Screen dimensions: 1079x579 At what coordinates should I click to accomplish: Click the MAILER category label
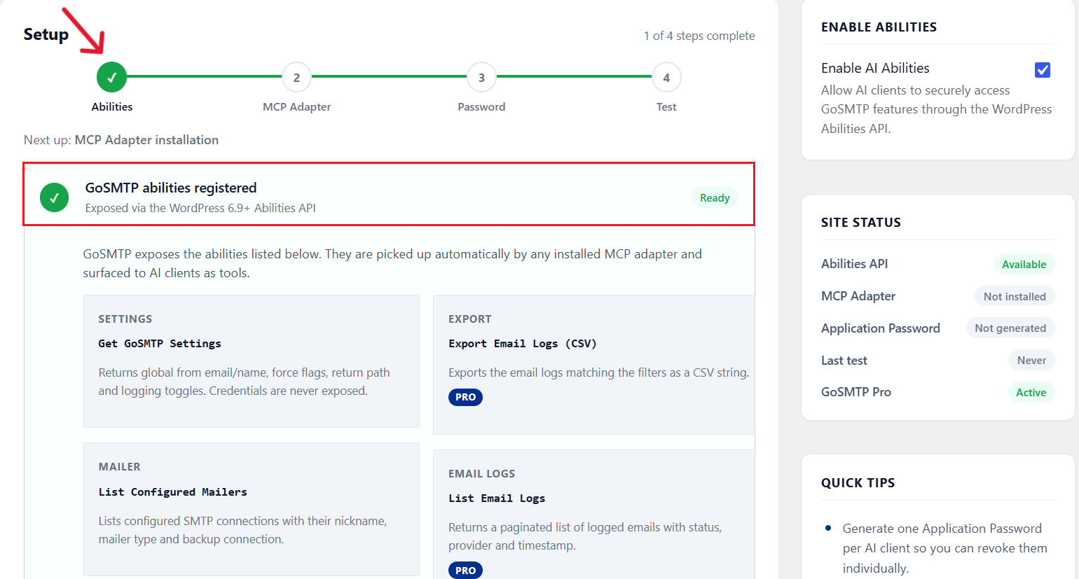(119, 467)
